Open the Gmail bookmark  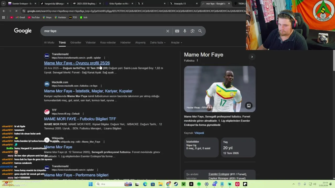20,17
